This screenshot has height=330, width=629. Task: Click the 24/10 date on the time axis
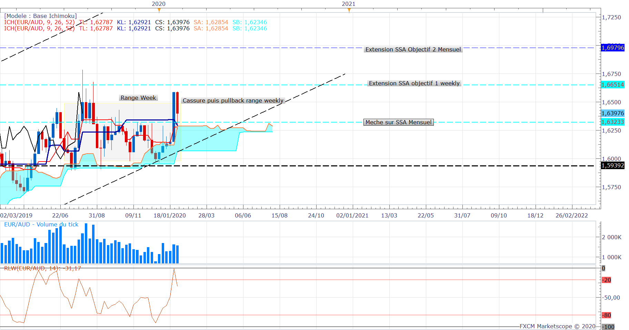(316, 215)
